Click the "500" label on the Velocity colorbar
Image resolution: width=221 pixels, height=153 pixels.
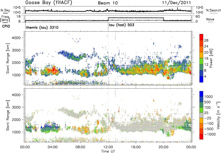click(x=207, y=102)
